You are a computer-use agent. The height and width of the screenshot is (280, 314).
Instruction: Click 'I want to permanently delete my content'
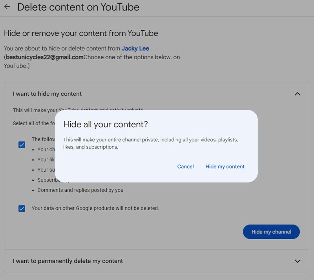pyautogui.click(x=68, y=261)
